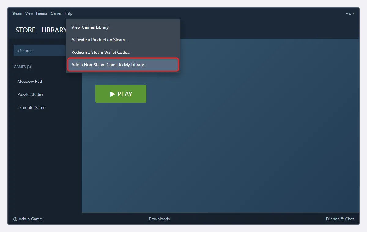Screen dimensions: 367x232
Task: Open the Games menu
Action: pos(56,13)
